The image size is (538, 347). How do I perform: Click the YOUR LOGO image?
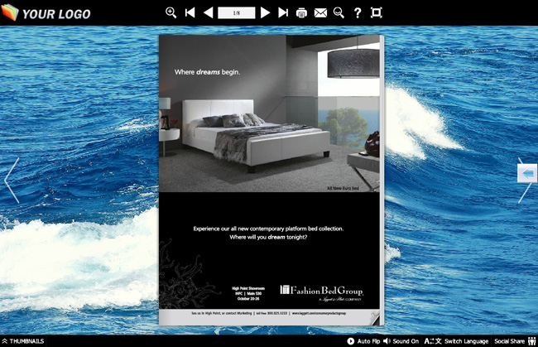click(x=46, y=12)
